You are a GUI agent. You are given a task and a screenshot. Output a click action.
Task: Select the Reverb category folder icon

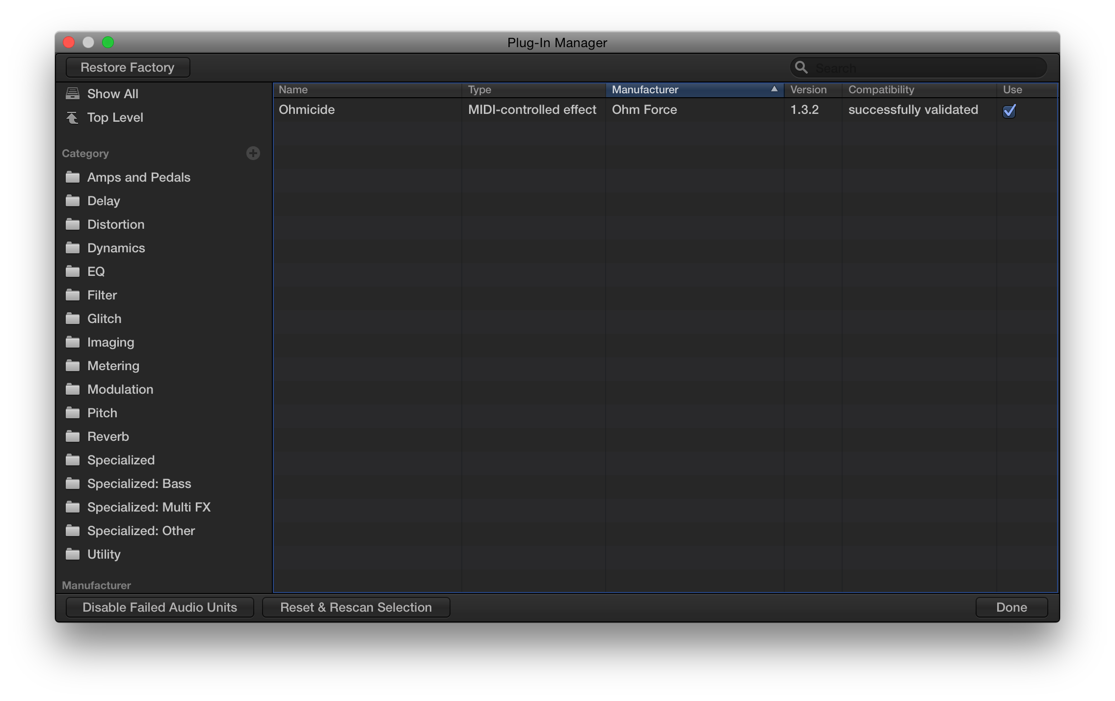tap(73, 436)
